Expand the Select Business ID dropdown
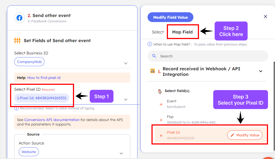 (x=126, y=63)
